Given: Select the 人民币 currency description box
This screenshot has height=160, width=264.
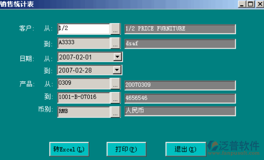Looking at the screenshot, I should (180, 111).
